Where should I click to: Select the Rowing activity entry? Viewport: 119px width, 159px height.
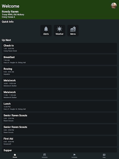click(59, 71)
